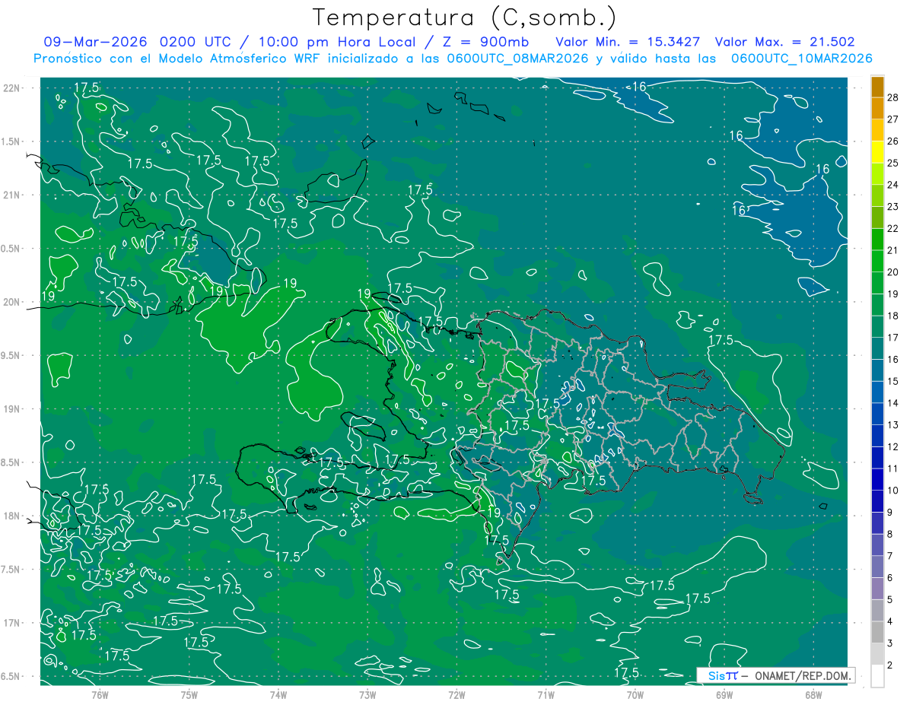Click the longitude axis label "69W"
This screenshot has width=913, height=705.
724,695
